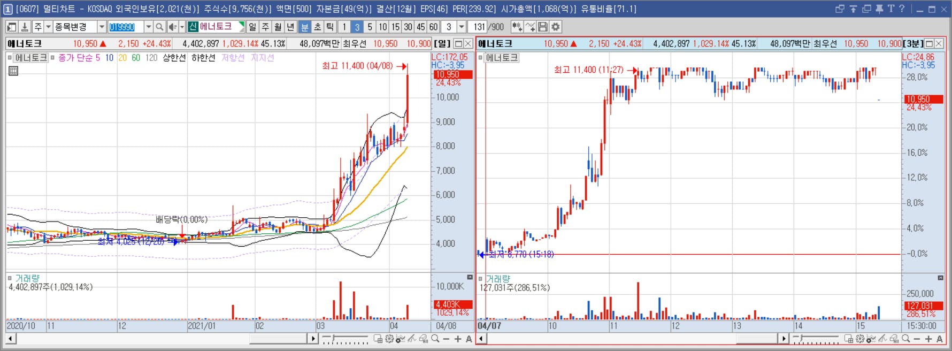Toggle the 분 minute chart button
The width and height of the screenshot is (952, 351).
(x=304, y=27)
